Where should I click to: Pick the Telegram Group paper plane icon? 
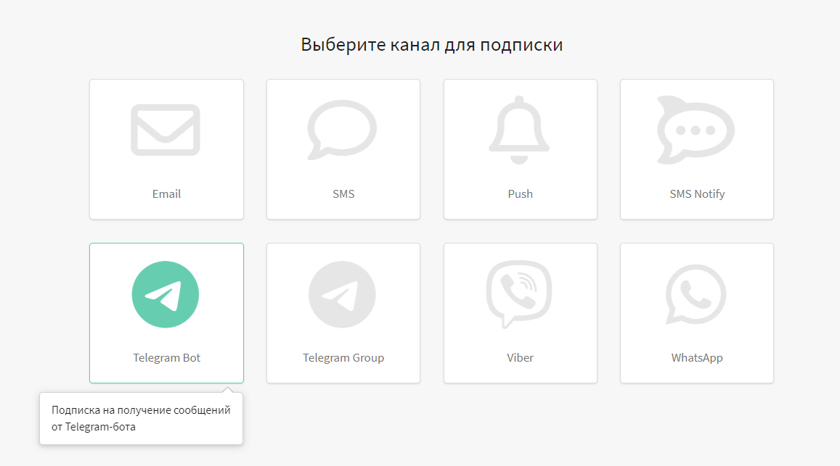(343, 294)
